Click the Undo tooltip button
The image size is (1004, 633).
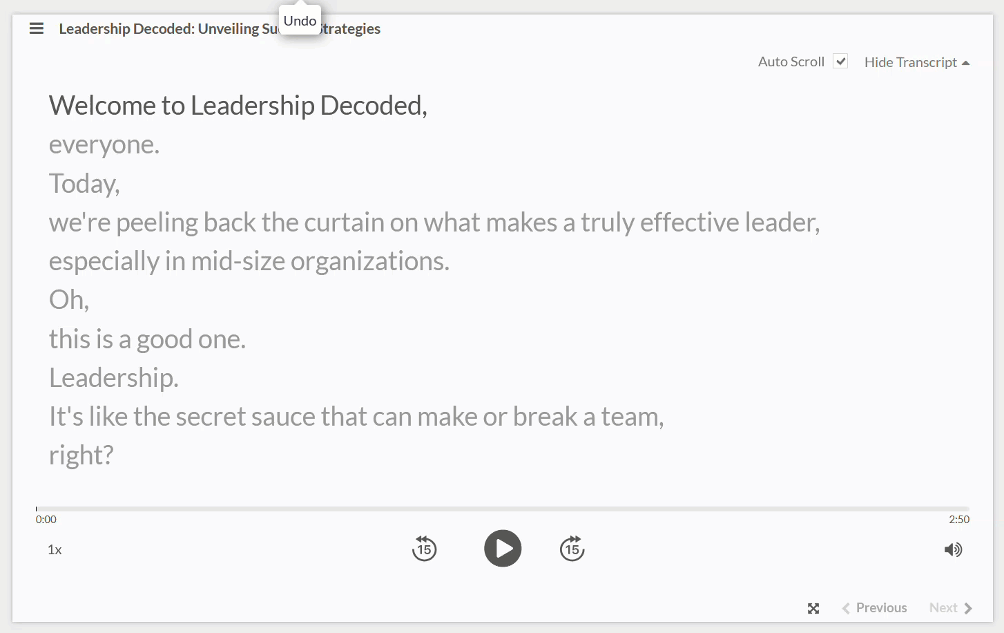tap(300, 21)
